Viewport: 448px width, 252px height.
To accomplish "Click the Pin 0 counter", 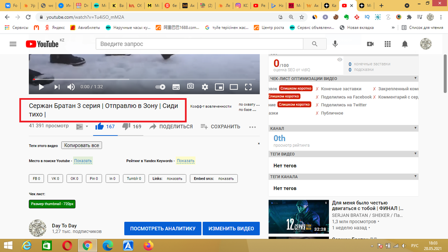I will point(94,179).
